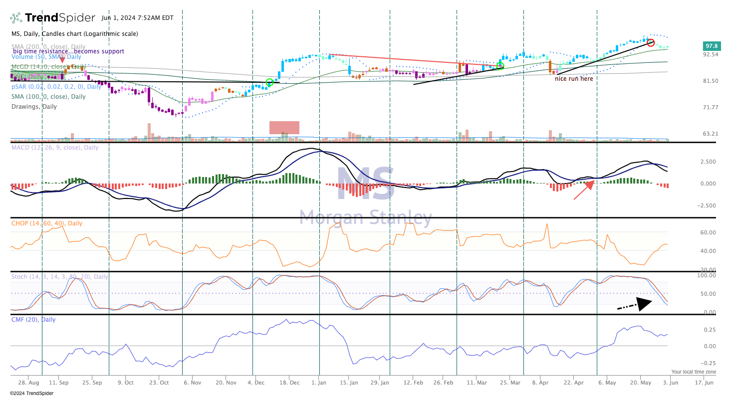Click the 'Your local time zone' note
Screen dimensions: 731x398
click(x=694, y=372)
